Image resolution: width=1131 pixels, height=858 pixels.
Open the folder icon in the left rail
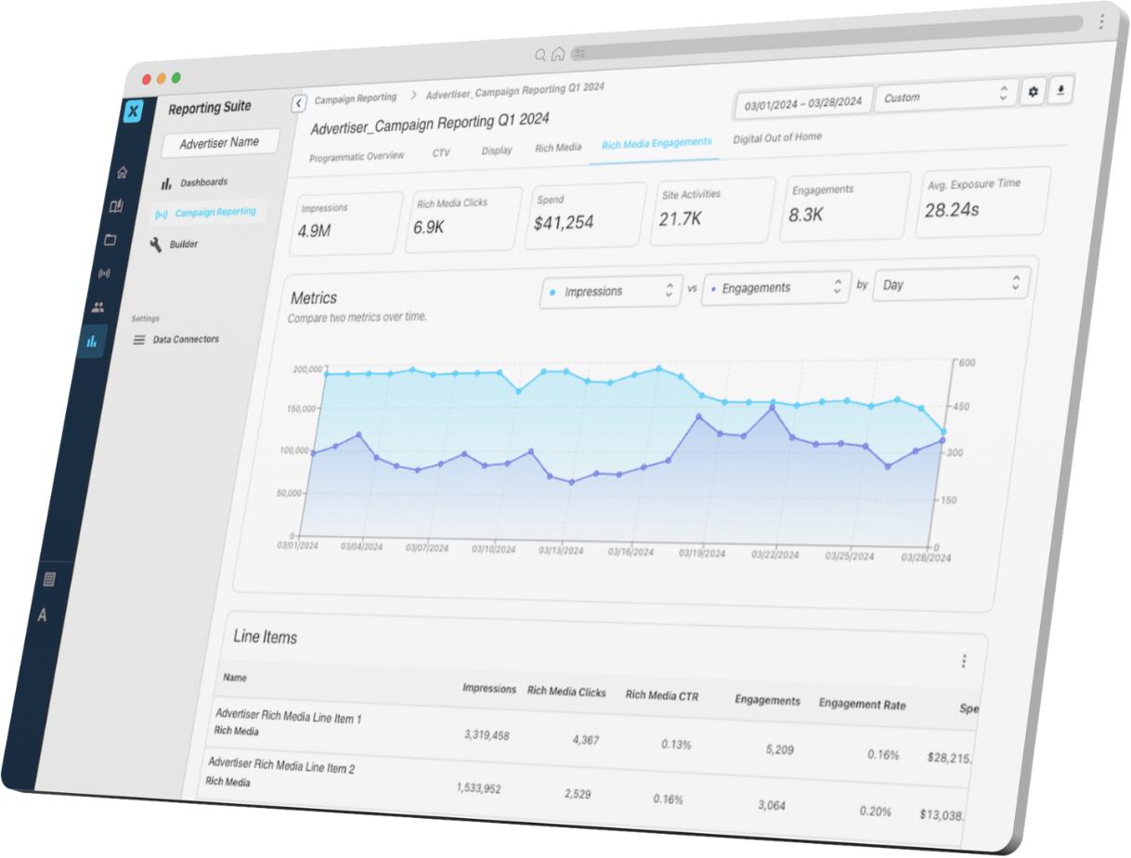point(110,240)
